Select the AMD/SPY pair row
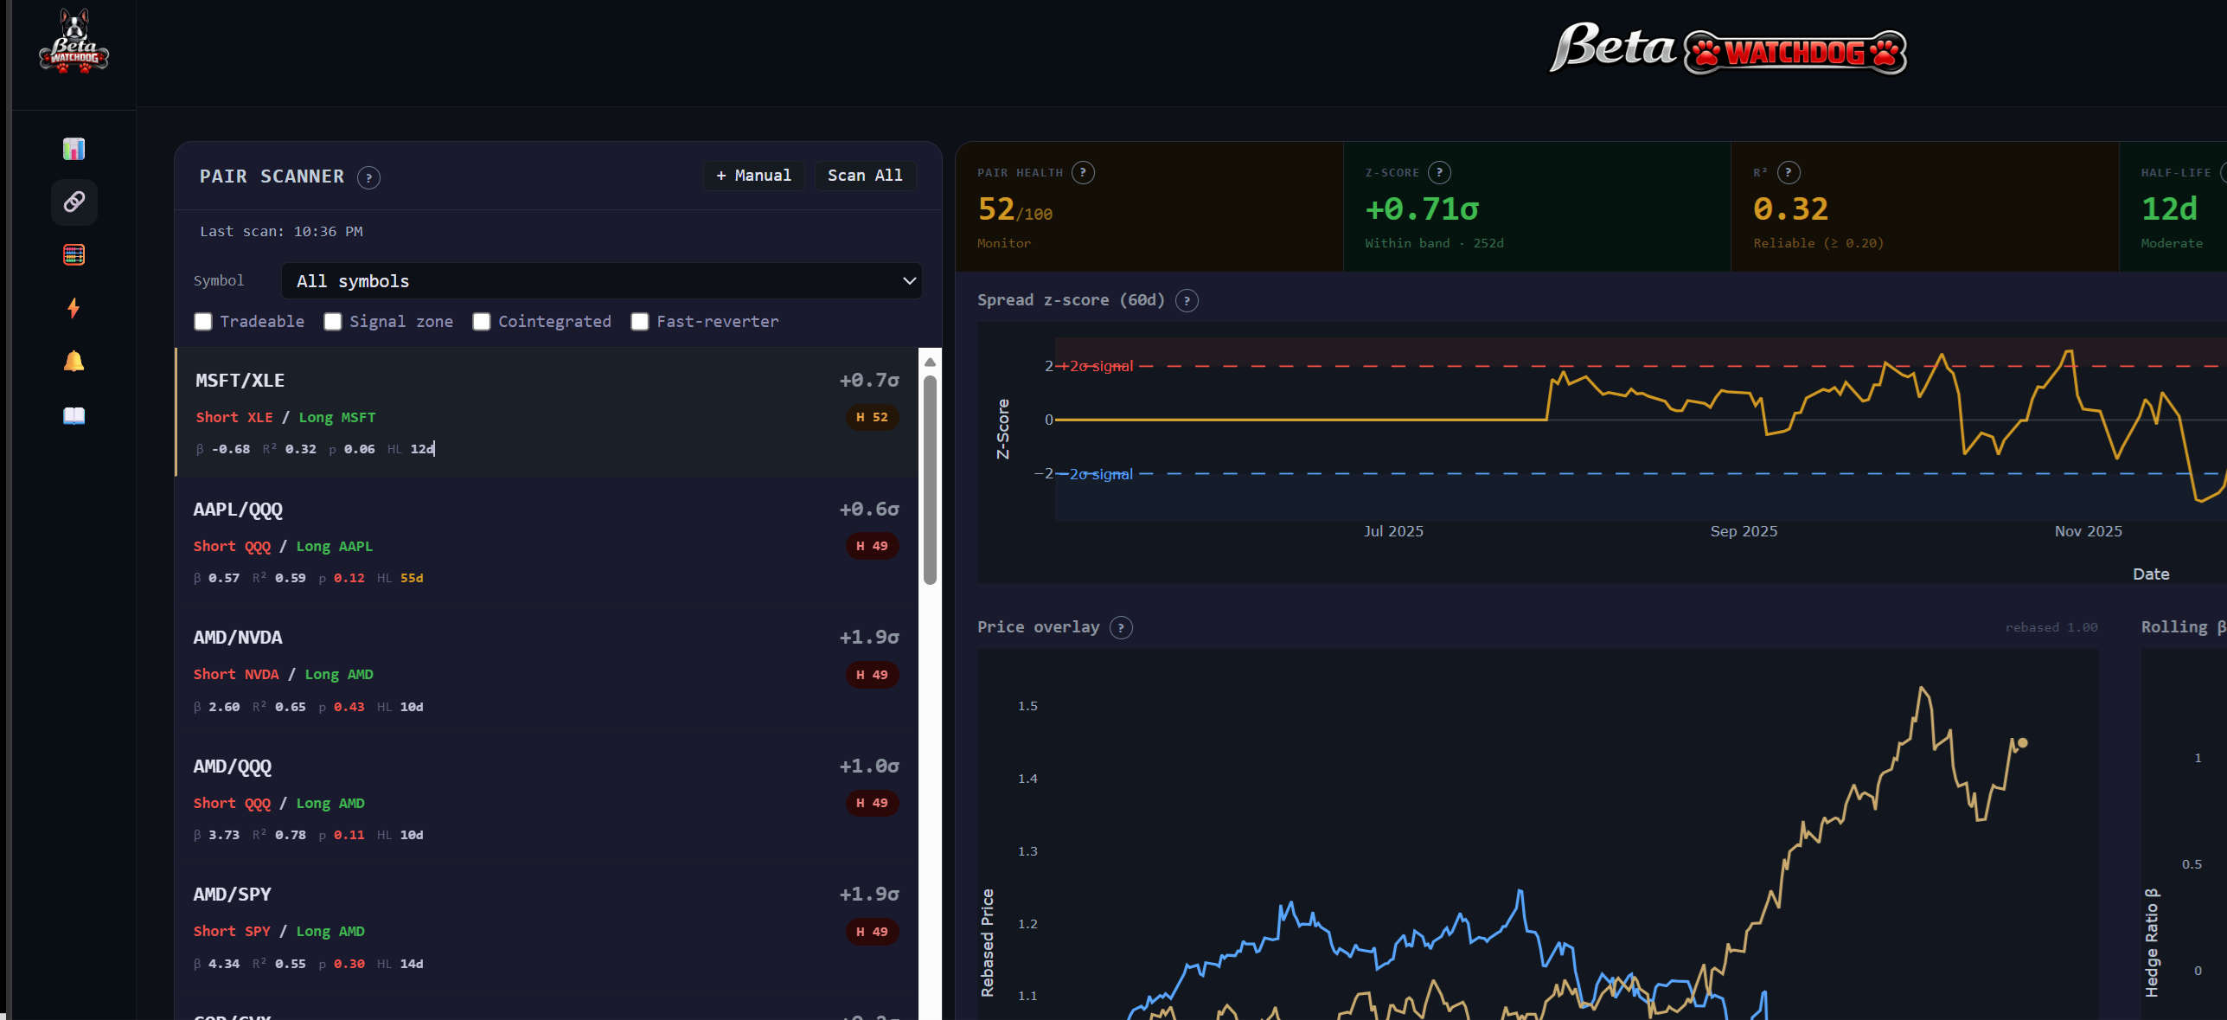The height and width of the screenshot is (1020, 2227). click(x=547, y=927)
